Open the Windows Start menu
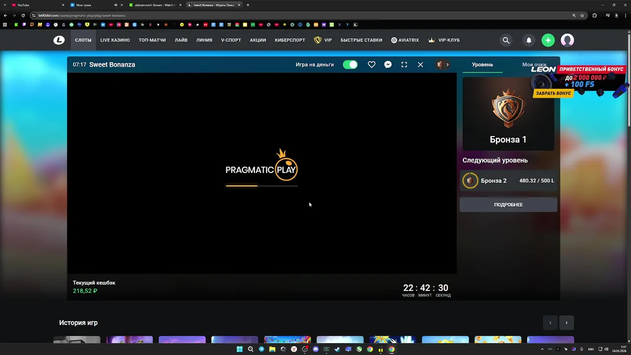 click(240, 349)
